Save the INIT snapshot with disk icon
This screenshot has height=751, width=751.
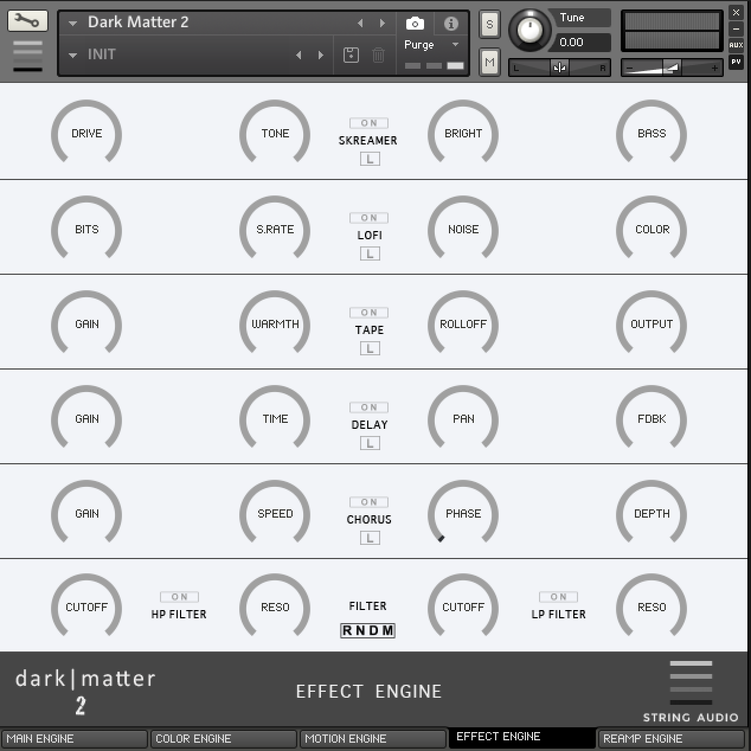coord(351,55)
